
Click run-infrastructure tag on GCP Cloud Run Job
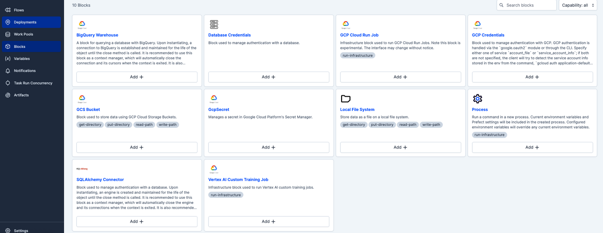click(x=358, y=55)
